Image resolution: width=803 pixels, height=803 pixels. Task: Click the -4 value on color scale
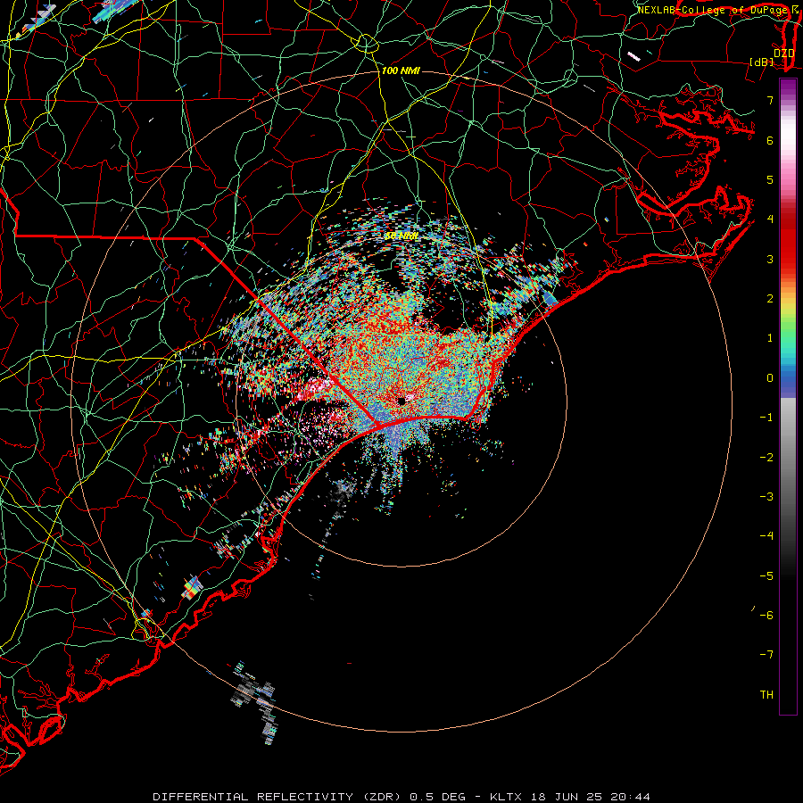[766, 536]
